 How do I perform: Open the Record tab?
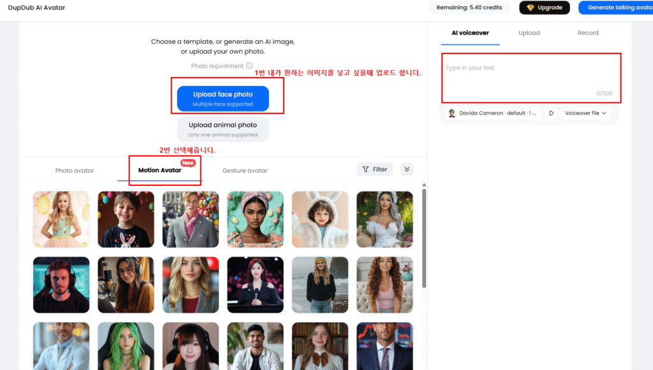coord(587,33)
